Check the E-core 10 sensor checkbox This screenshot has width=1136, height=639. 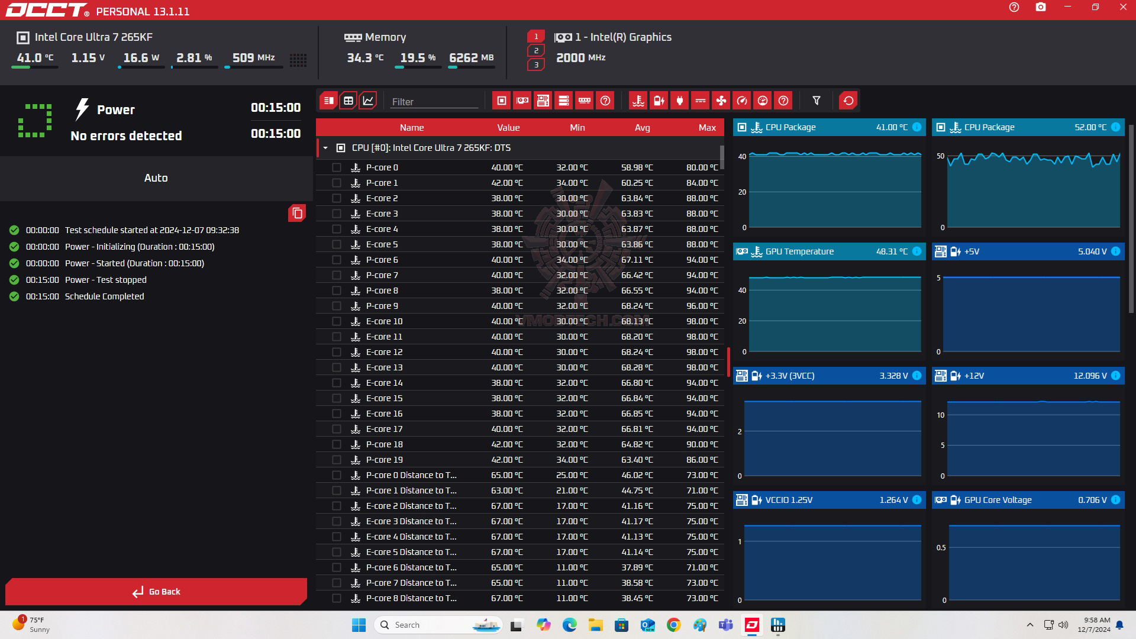pos(337,321)
